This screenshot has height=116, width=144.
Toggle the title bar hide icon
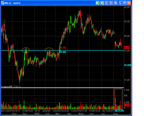(x=107, y=3)
